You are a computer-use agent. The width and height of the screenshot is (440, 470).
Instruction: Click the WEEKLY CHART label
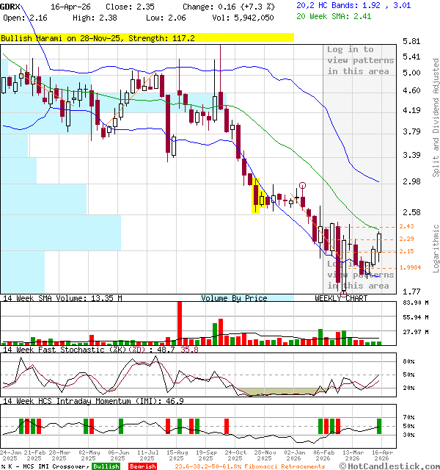pyautogui.click(x=341, y=298)
